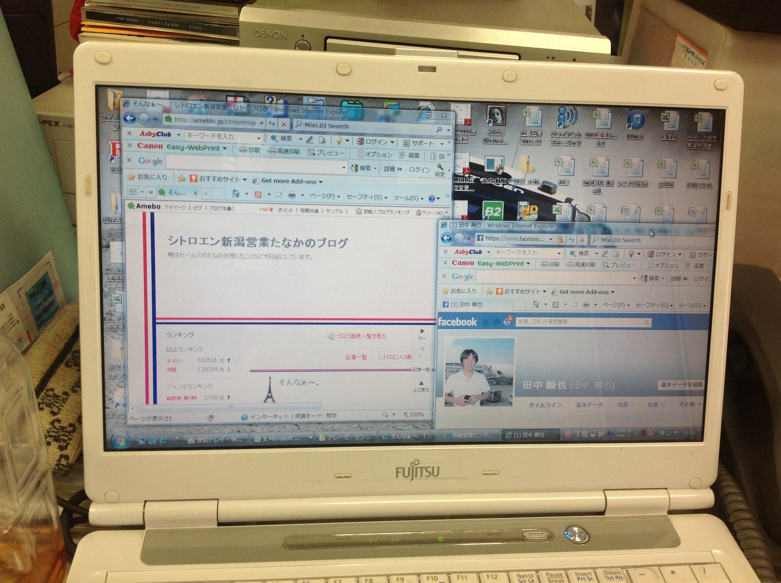This screenshot has height=583, width=781.
Task: Click 印刷 button in Ameblo Canon toolbar
Action: (x=249, y=150)
